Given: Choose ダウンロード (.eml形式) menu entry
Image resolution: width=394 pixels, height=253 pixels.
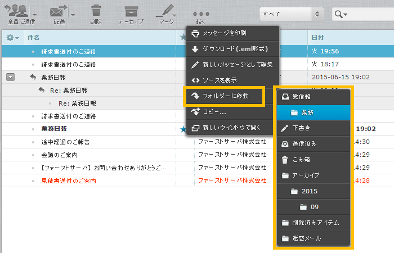Looking at the screenshot, I should (232, 49).
